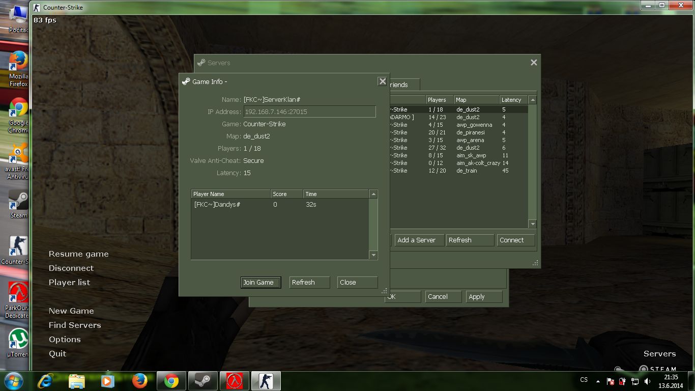695x391 pixels.
Task: Click the CS language indicator
Action: point(584,380)
